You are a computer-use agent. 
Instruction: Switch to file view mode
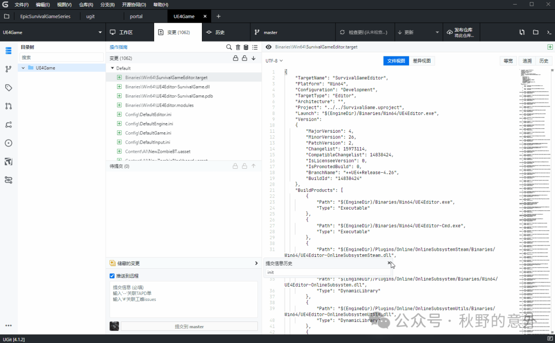[396, 61]
